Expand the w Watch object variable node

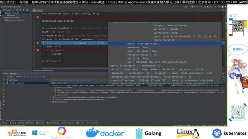tap(51, 100)
